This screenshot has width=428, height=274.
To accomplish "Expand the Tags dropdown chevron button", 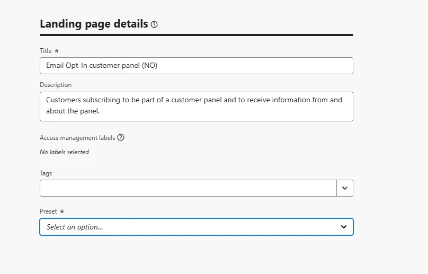I will coord(345,188).
